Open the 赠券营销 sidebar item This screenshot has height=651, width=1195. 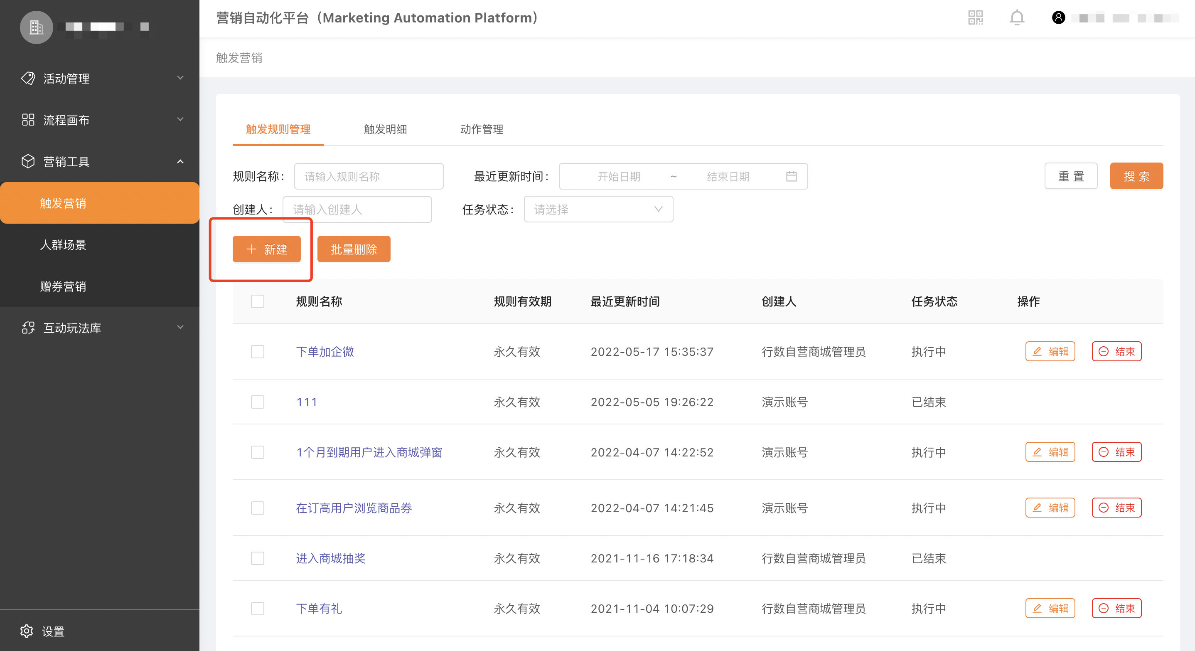(100, 286)
